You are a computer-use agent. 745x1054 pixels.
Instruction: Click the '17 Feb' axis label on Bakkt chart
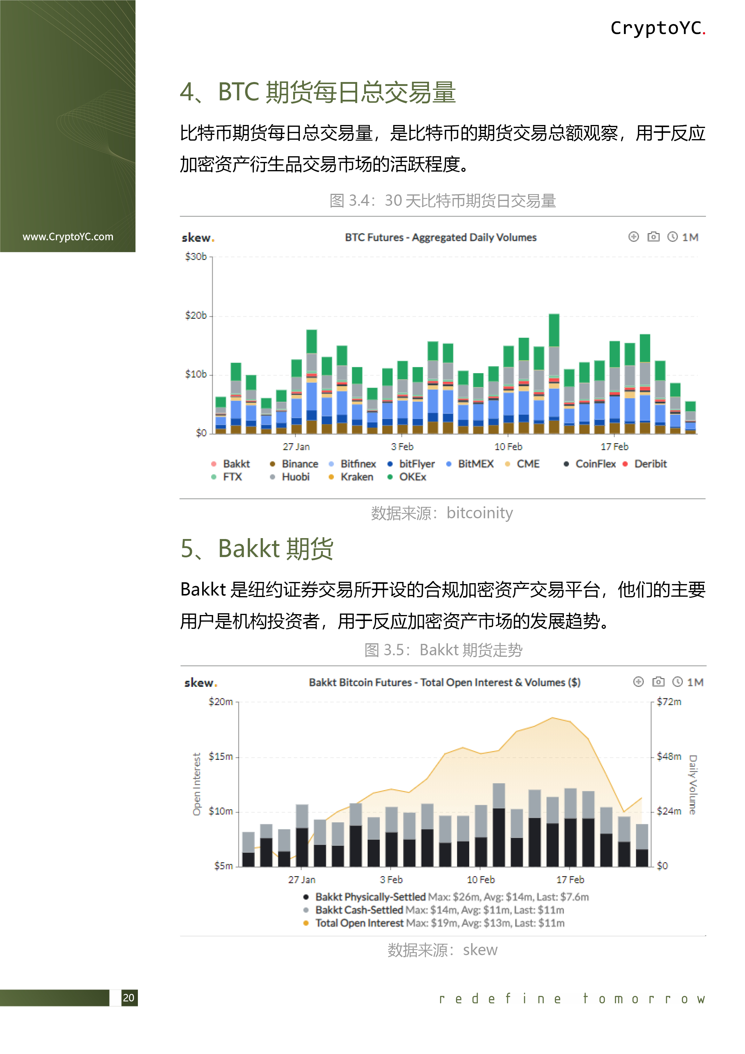pyautogui.click(x=570, y=879)
